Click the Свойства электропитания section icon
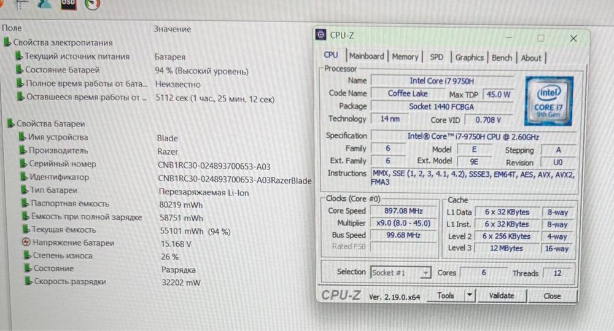The height and width of the screenshot is (331, 614). 7,42
